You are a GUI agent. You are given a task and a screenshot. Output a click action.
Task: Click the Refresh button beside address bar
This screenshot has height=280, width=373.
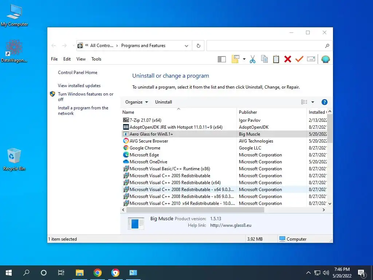coord(199,46)
